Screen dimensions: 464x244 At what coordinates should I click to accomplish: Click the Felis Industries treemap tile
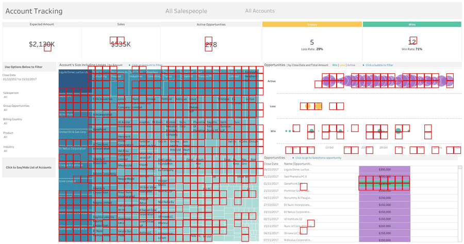click(105, 104)
